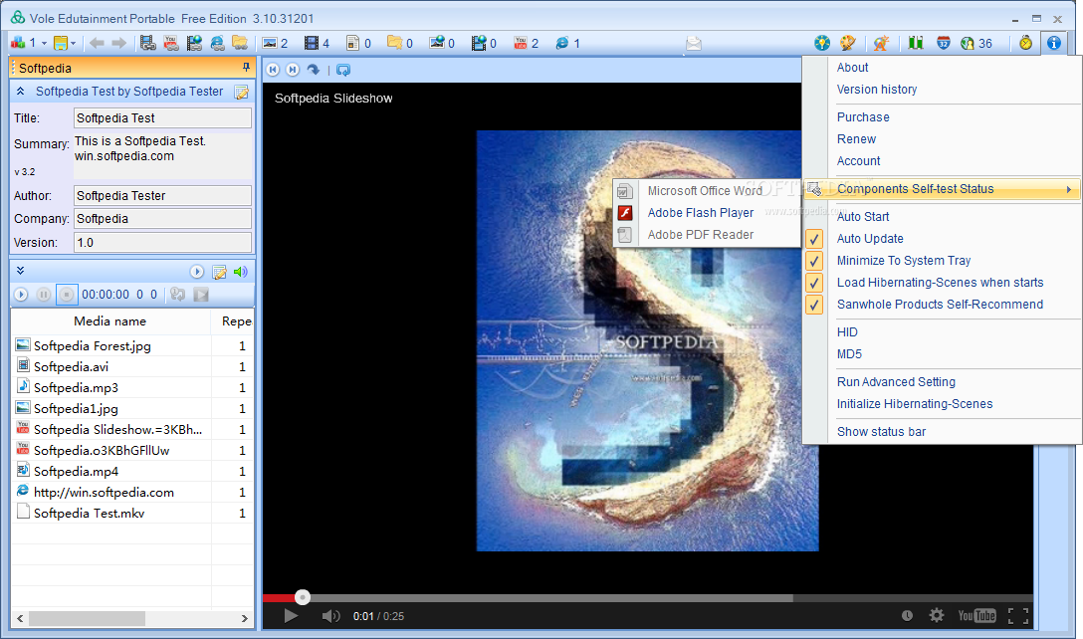The image size is (1083, 639).
Task: Click the media list scrollbar right arrow
Action: (x=245, y=618)
